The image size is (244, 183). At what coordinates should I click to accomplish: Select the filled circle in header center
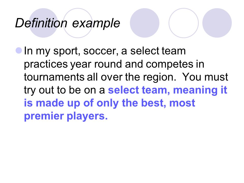click(x=145, y=23)
